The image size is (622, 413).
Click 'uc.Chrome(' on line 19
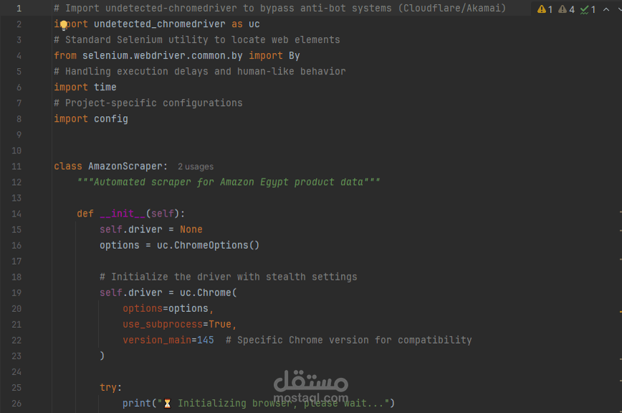click(209, 293)
